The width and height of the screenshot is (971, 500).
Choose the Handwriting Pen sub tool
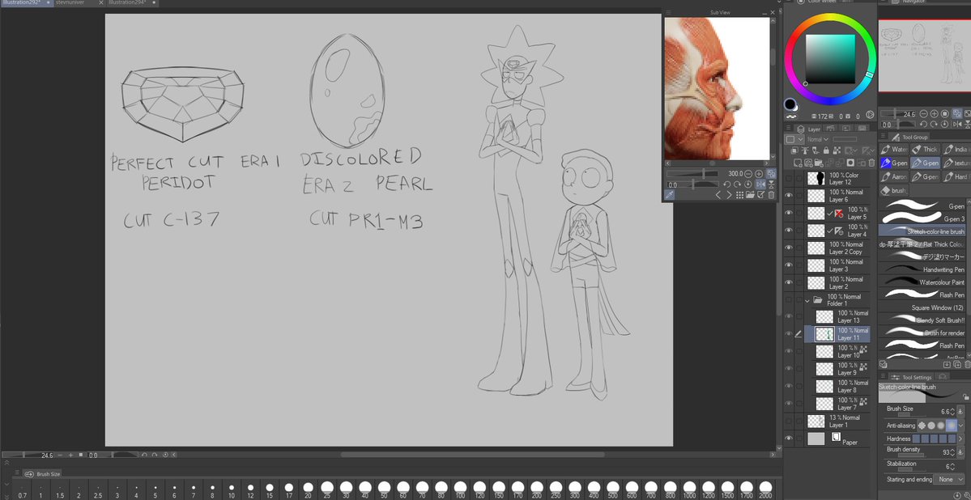922,269
